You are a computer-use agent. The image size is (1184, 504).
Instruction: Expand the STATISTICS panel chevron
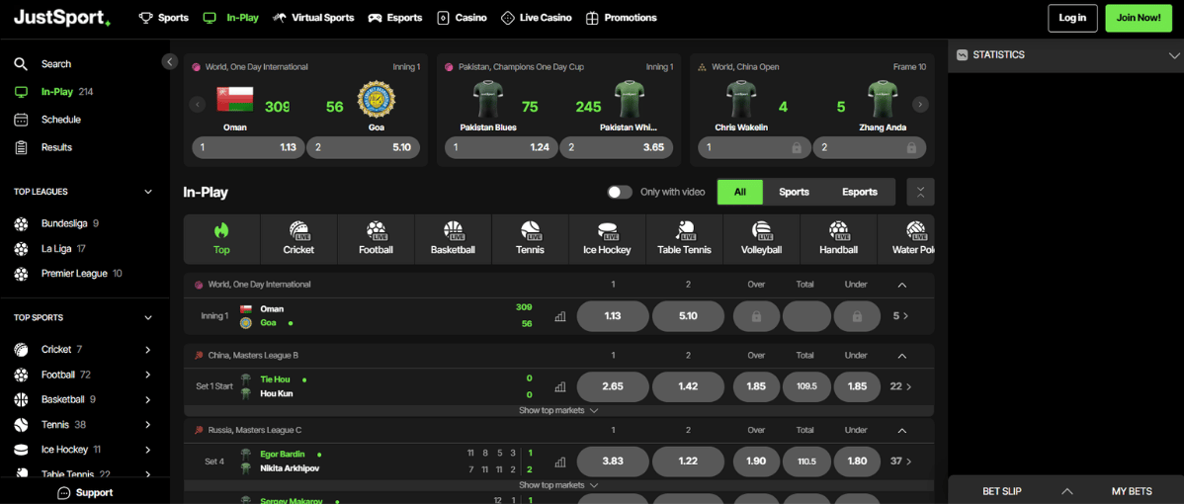point(1173,55)
